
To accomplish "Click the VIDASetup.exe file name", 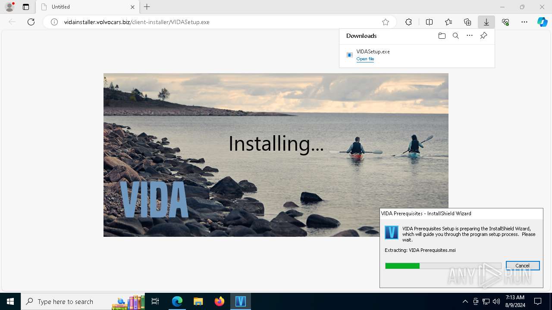I will 373,52.
